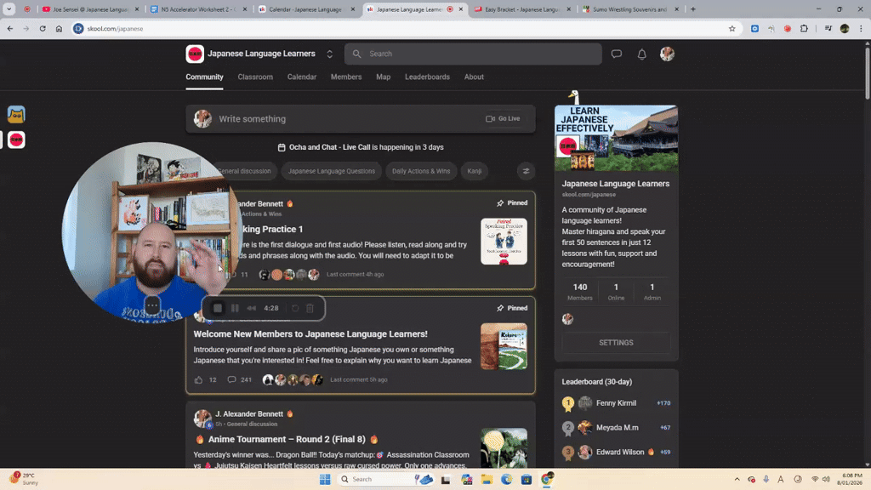Switch to Easy Bracket browser tab

[x=522, y=9]
